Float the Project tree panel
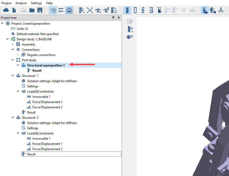This screenshot has height=176, width=229. [113, 18]
